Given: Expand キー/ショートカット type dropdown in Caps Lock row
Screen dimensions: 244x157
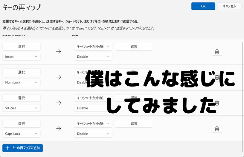Looking at the screenshot, I should point(93,124).
